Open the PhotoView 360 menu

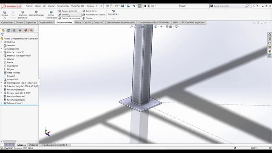(x=77, y=6)
